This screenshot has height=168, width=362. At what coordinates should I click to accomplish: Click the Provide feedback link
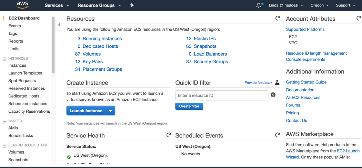pyautogui.click(x=258, y=82)
